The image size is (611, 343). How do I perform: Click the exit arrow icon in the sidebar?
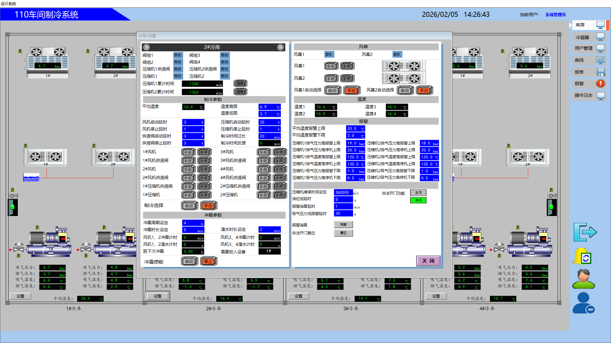pyautogui.click(x=585, y=232)
